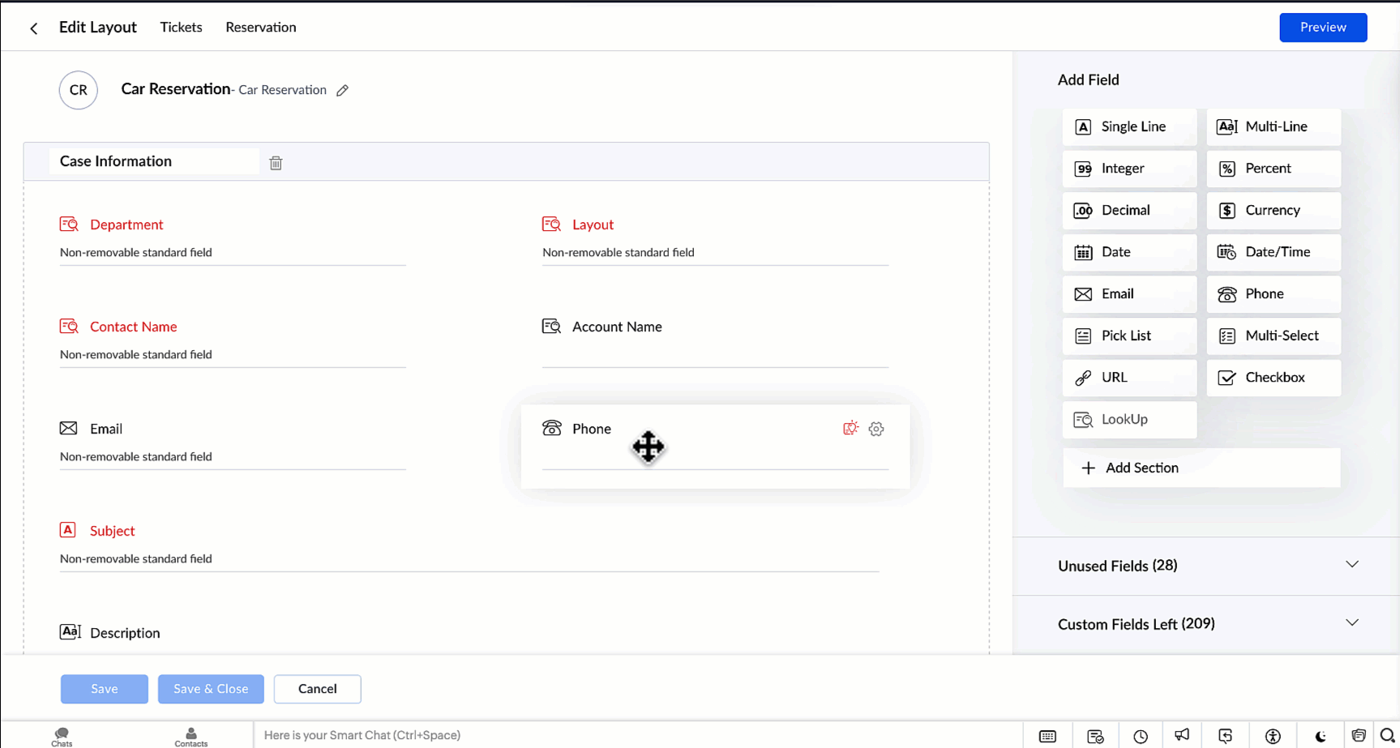The height and width of the screenshot is (748, 1400).
Task: Add a Percent field
Action: click(1274, 169)
